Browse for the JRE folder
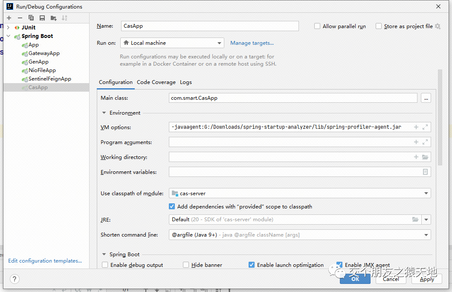Screen dimensions: 452x292 [x=415, y=220]
